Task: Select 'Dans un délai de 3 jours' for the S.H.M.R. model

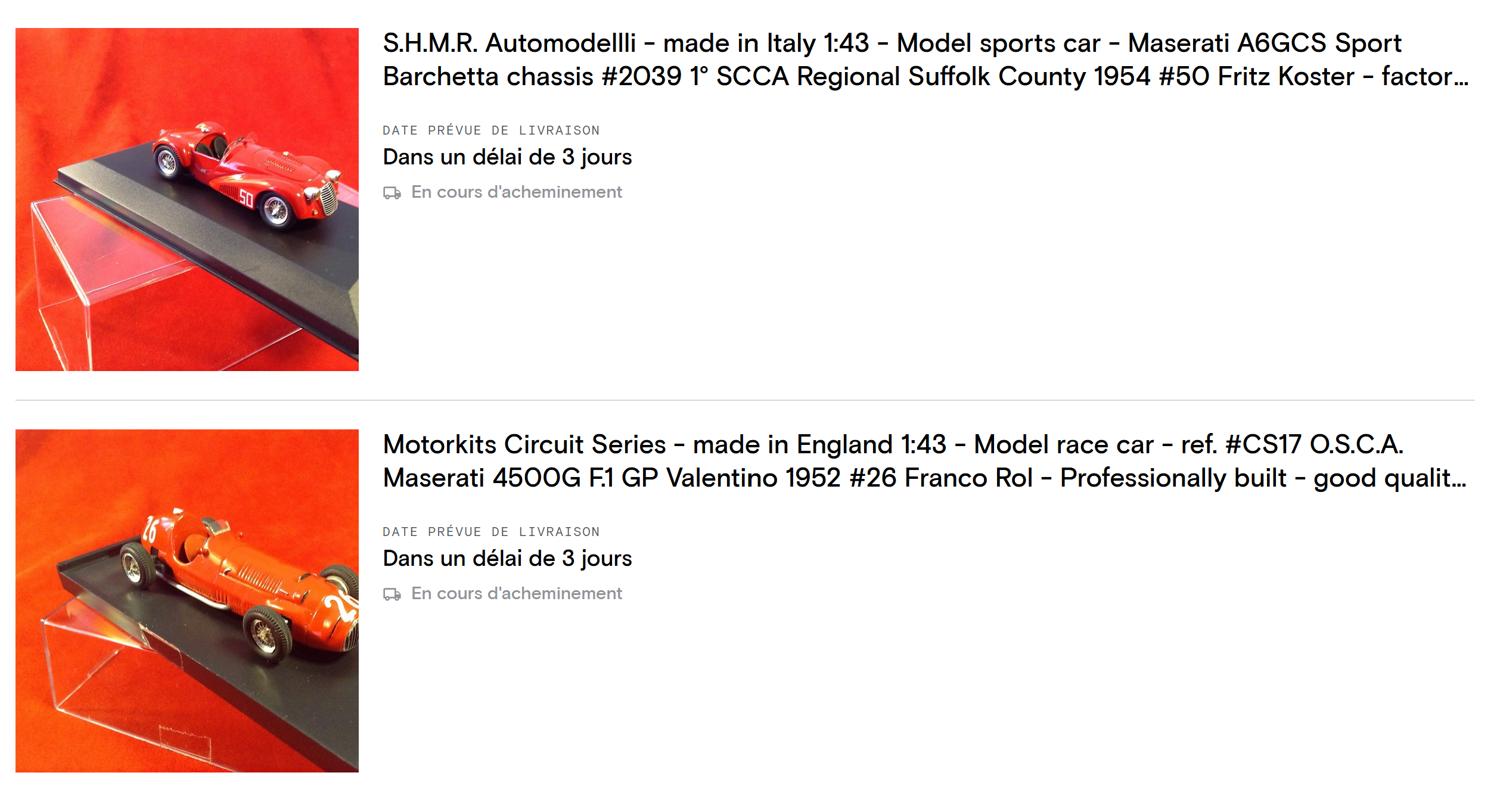Action: [x=507, y=157]
